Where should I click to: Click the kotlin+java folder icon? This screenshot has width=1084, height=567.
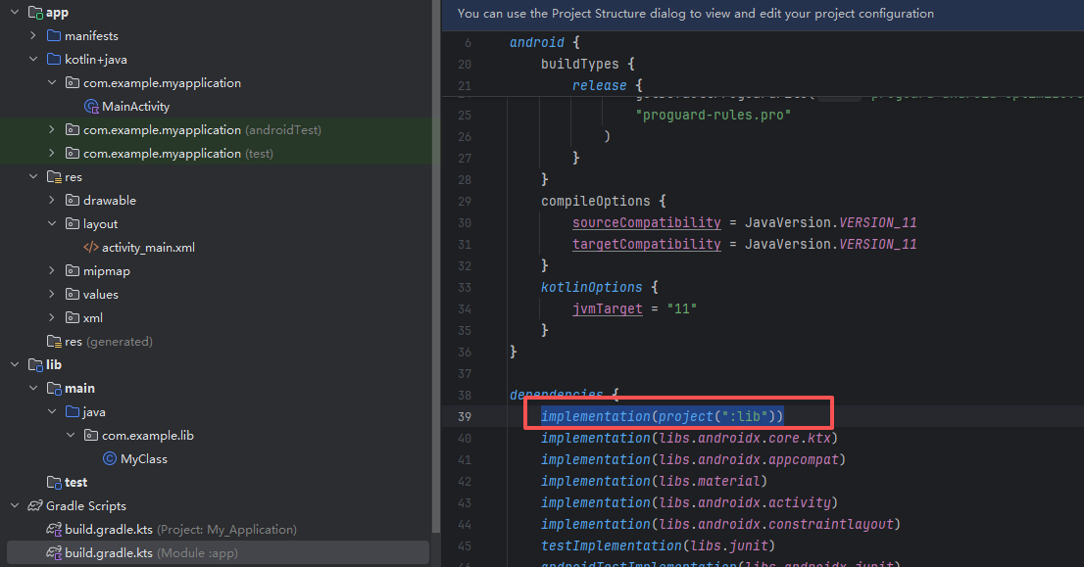pos(53,60)
